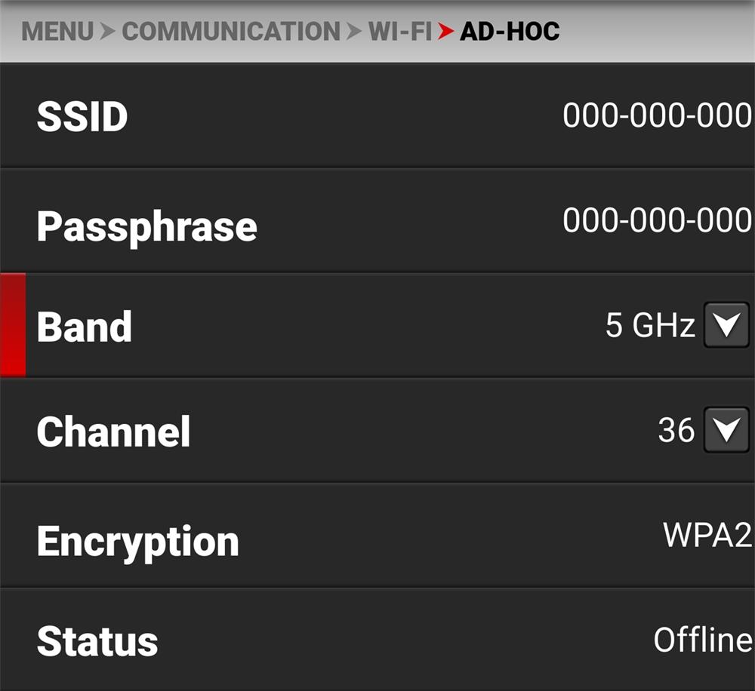This screenshot has height=691, width=755.
Task: Return to the WI-FI breadcrumb level
Action: (400, 32)
